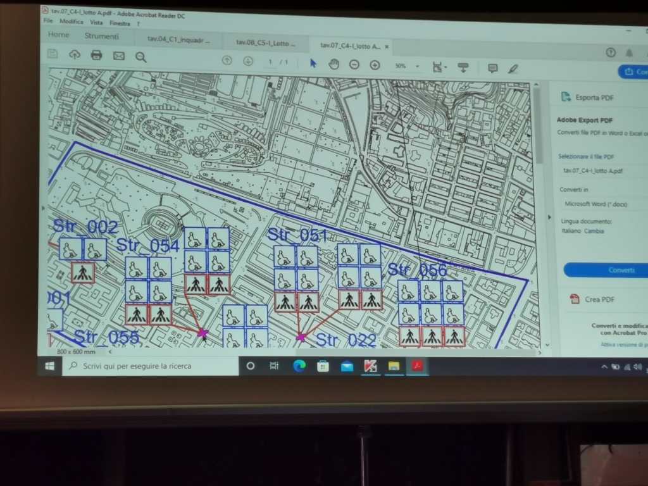648x486 pixels.
Task: Open Microsoft Edge from the taskbar
Action: click(x=299, y=366)
